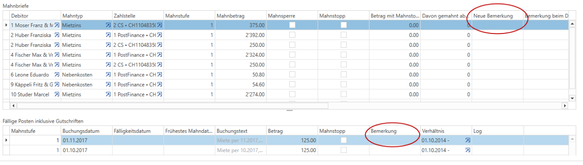Tick Mahnsperre checkbox for Leone Eduardo
The width and height of the screenshot is (583, 165).
tap(292, 74)
